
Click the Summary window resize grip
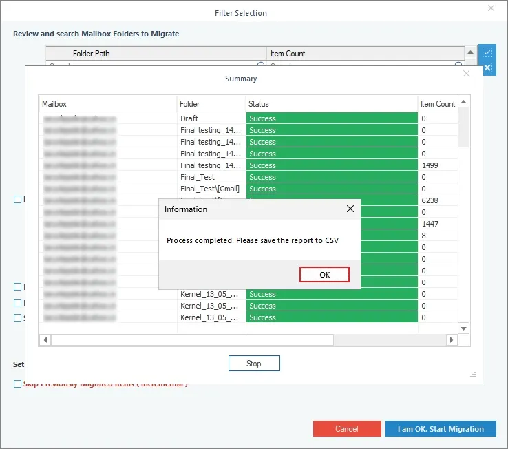coord(473,375)
